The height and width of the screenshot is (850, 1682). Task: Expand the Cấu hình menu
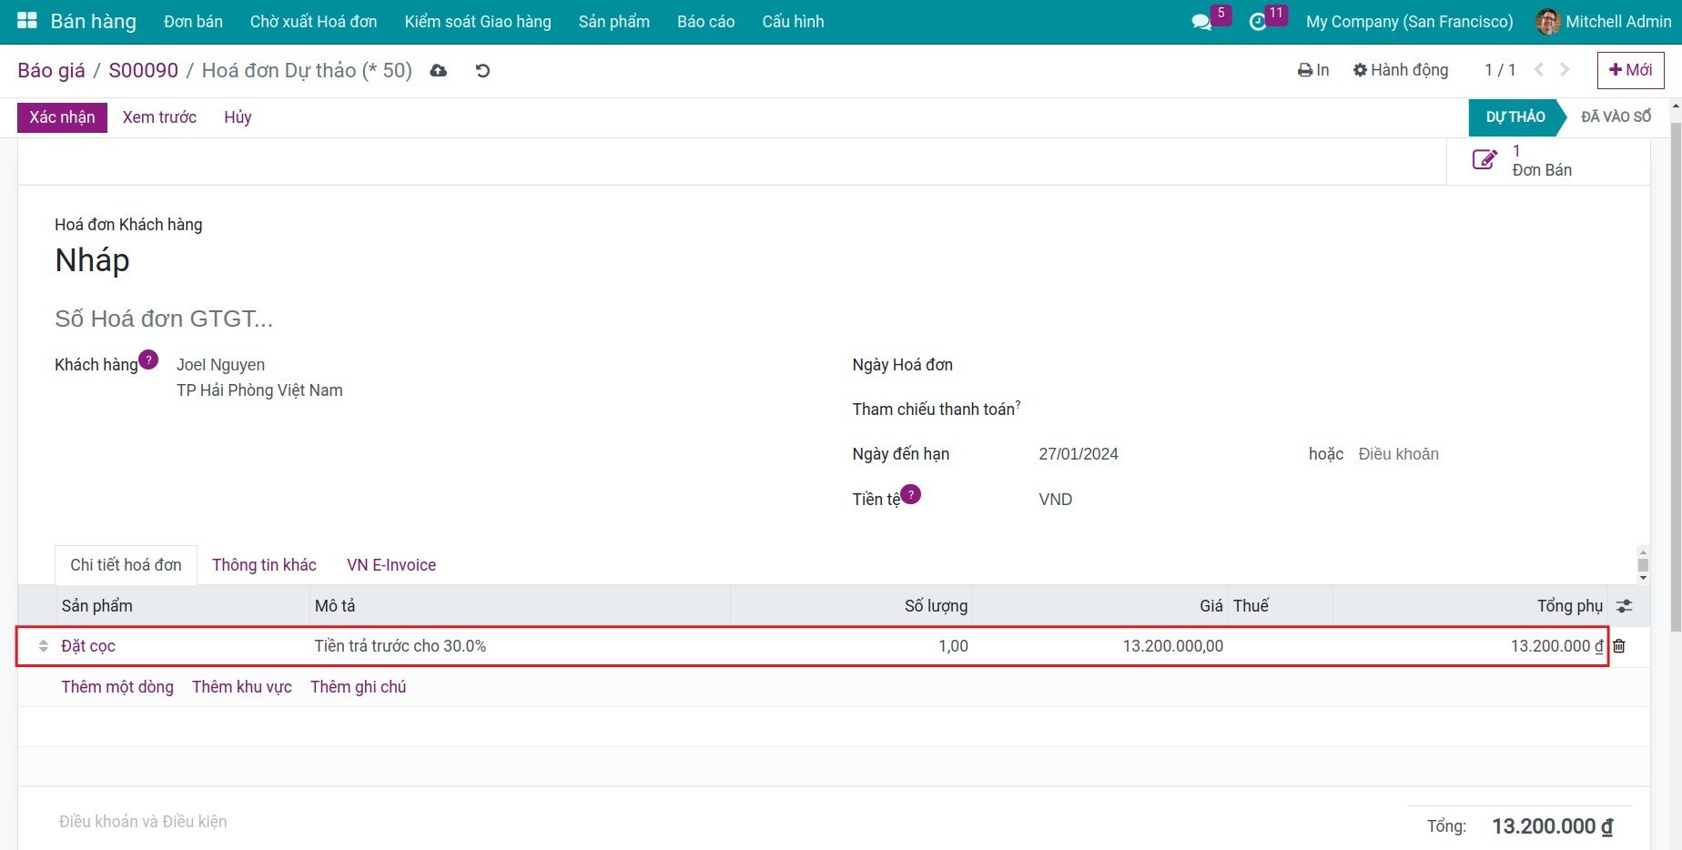click(x=793, y=22)
